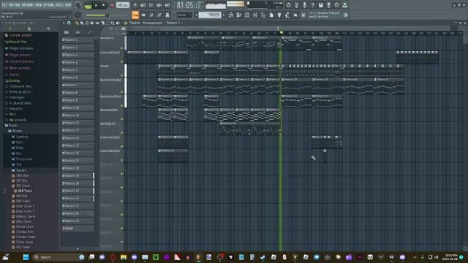Toggle mute dot on the melodyts2 track
Screen dimensions: 468x263
coord(122,133)
